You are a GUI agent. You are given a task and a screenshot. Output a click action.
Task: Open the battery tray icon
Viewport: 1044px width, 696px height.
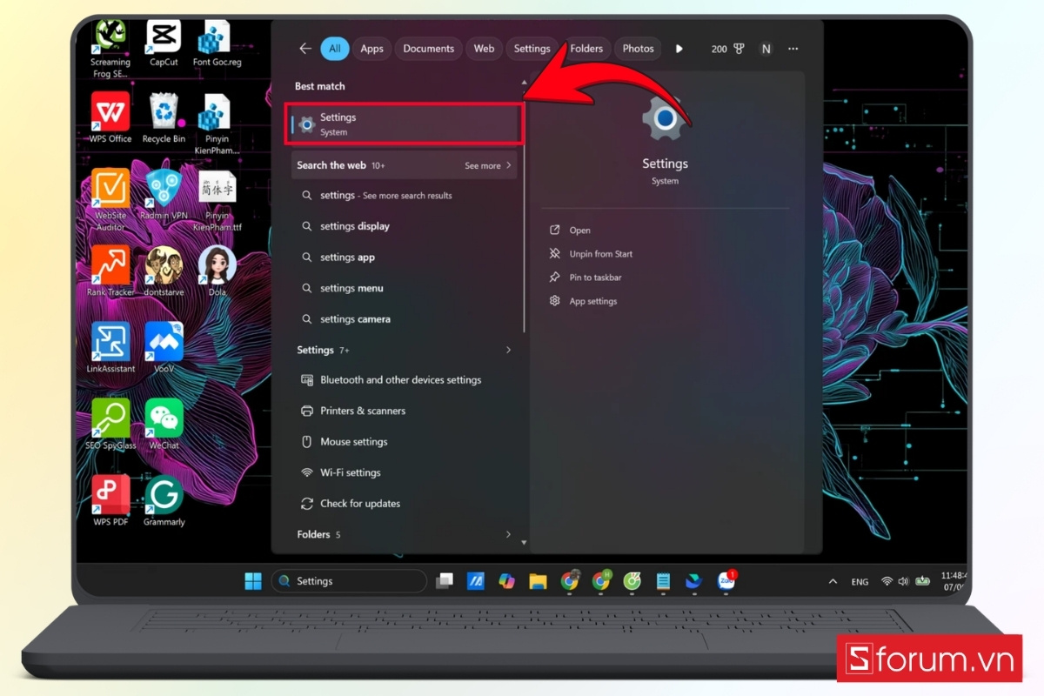[923, 580]
